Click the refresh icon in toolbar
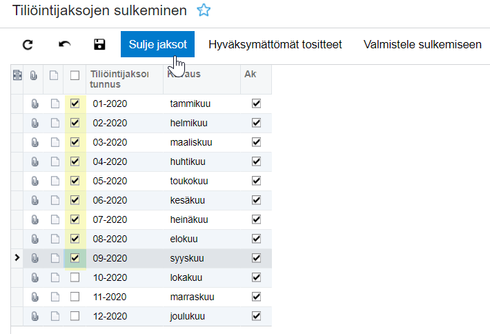Screen dimensions: 490x334 [x=28, y=45]
